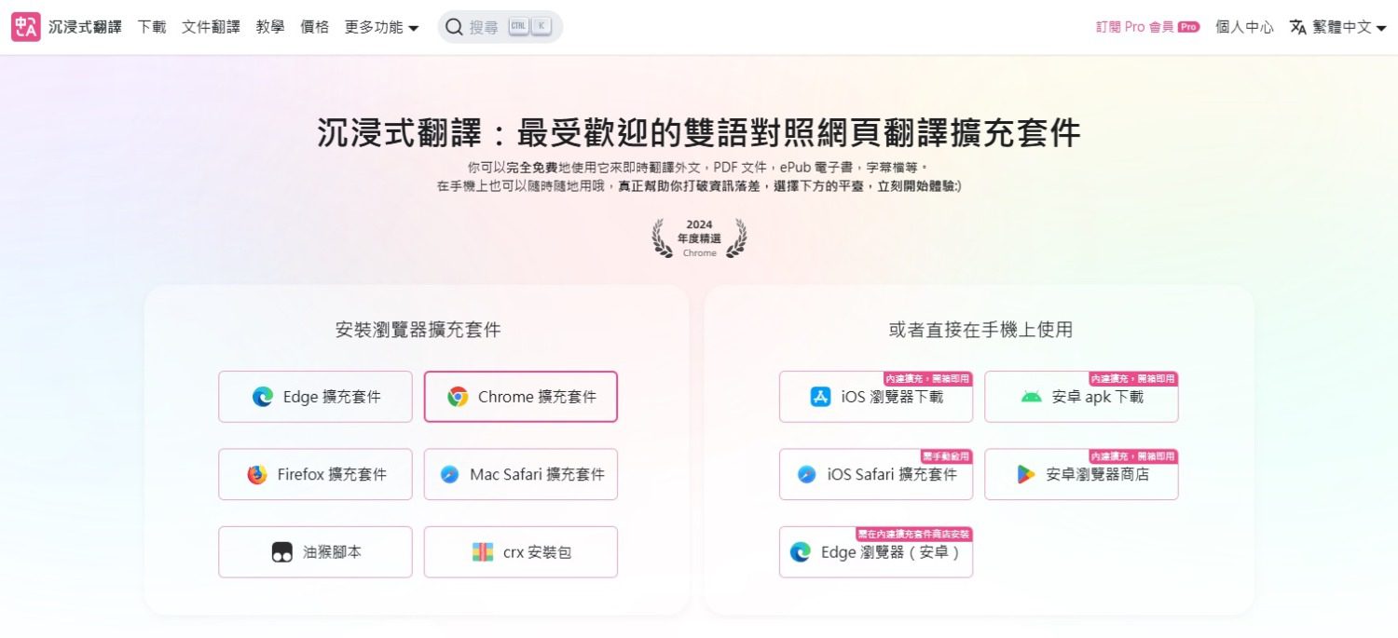This screenshot has width=1398, height=638.
Task: Expand the 更多功能 dropdown menu
Action: 381,27
